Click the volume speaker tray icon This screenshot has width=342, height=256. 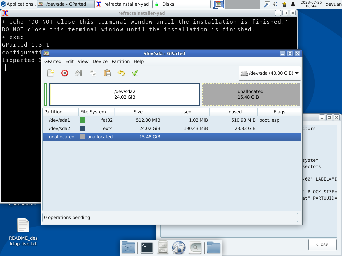pos(275,4)
